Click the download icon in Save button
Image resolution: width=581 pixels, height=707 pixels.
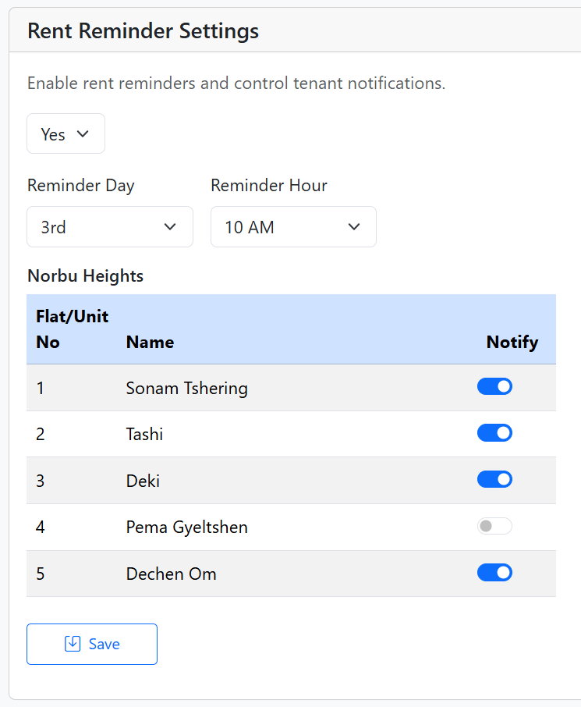click(x=73, y=644)
